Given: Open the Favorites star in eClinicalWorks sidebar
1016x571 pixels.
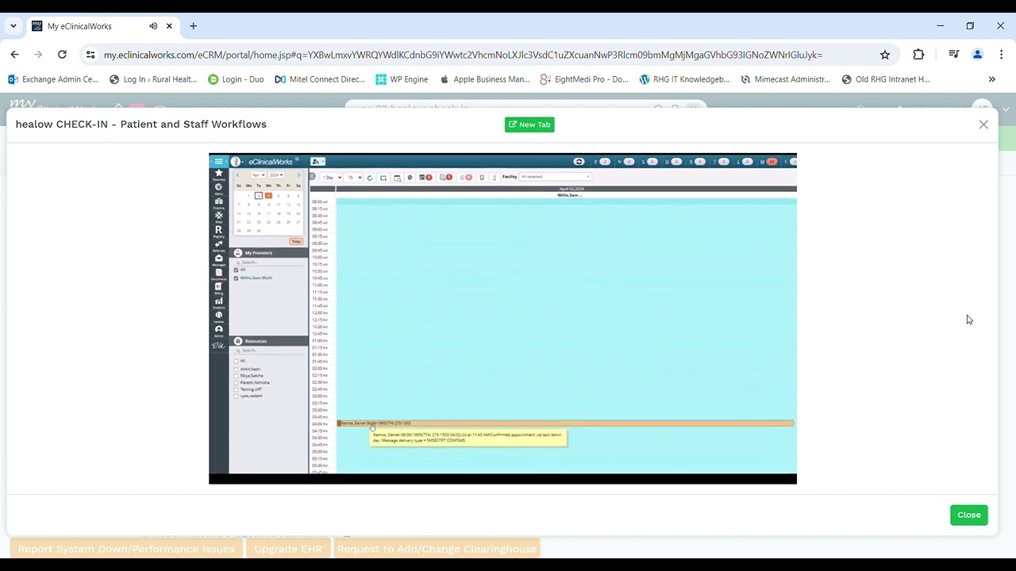Looking at the screenshot, I should [218, 174].
